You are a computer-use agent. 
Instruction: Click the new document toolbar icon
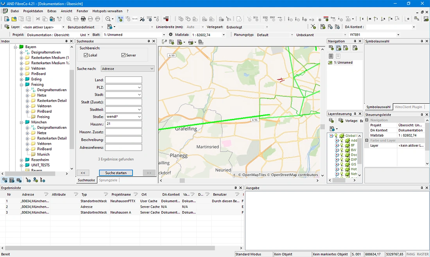click(7, 19)
